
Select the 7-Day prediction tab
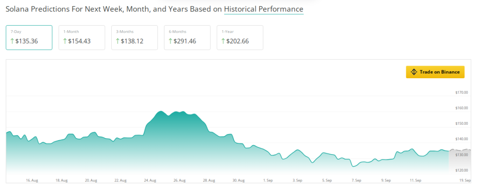(x=29, y=37)
